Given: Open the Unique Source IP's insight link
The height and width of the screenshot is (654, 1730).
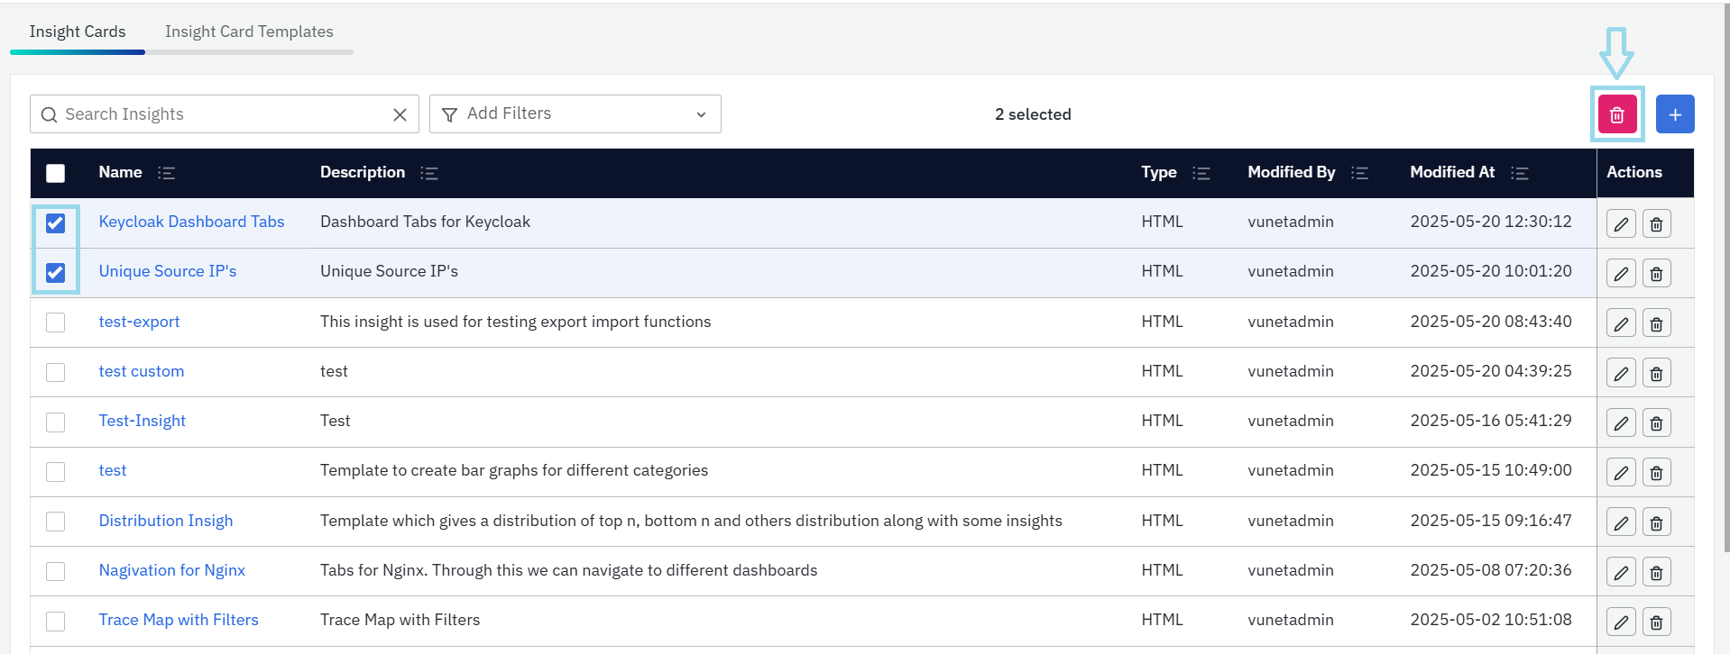Looking at the screenshot, I should (x=167, y=271).
